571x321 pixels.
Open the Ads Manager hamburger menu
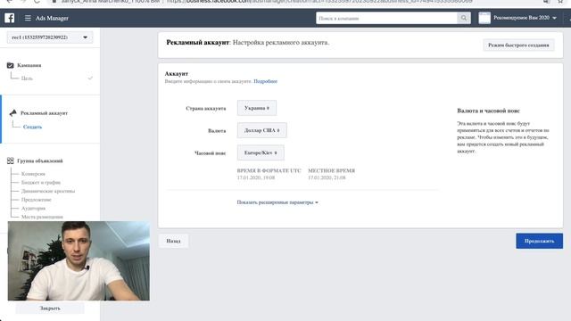[28, 18]
